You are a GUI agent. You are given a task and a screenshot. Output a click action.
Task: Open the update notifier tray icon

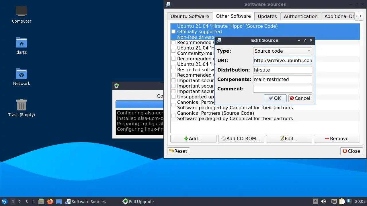[349, 201]
